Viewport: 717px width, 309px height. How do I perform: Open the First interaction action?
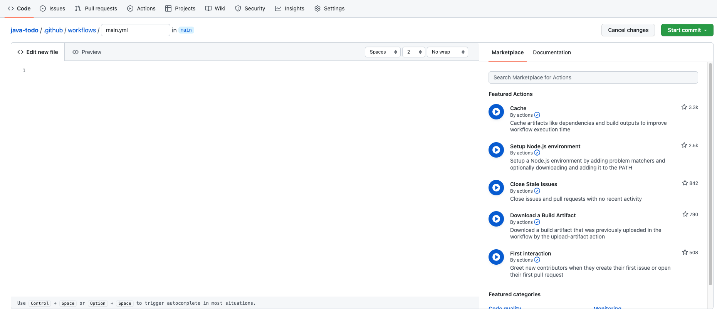(531, 254)
